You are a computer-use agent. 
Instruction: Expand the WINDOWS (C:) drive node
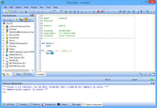coord(3,55)
